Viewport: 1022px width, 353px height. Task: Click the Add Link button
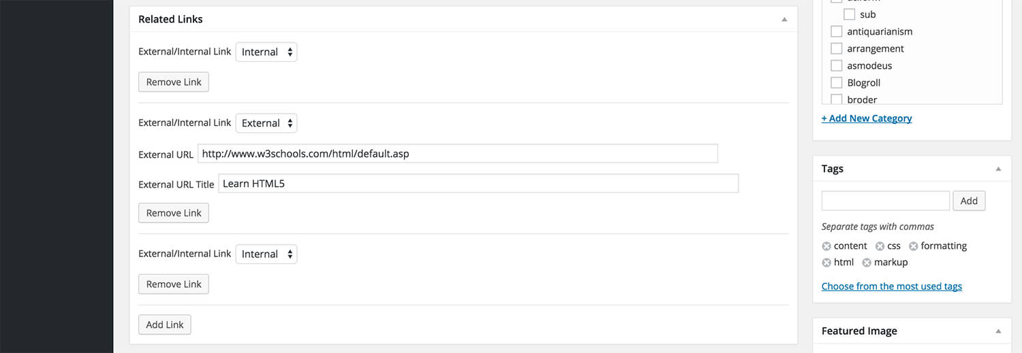165,324
